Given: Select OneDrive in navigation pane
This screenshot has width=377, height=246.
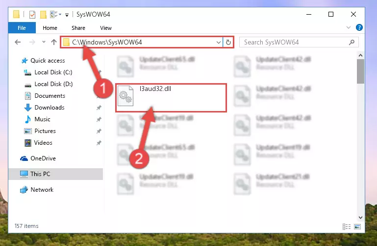Looking at the screenshot, I should pyautogui.click(x=43, y=158).
